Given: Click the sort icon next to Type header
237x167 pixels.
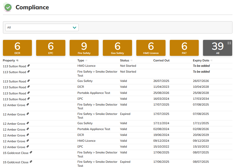Looking at the screenshot, I should click(86, 61).
